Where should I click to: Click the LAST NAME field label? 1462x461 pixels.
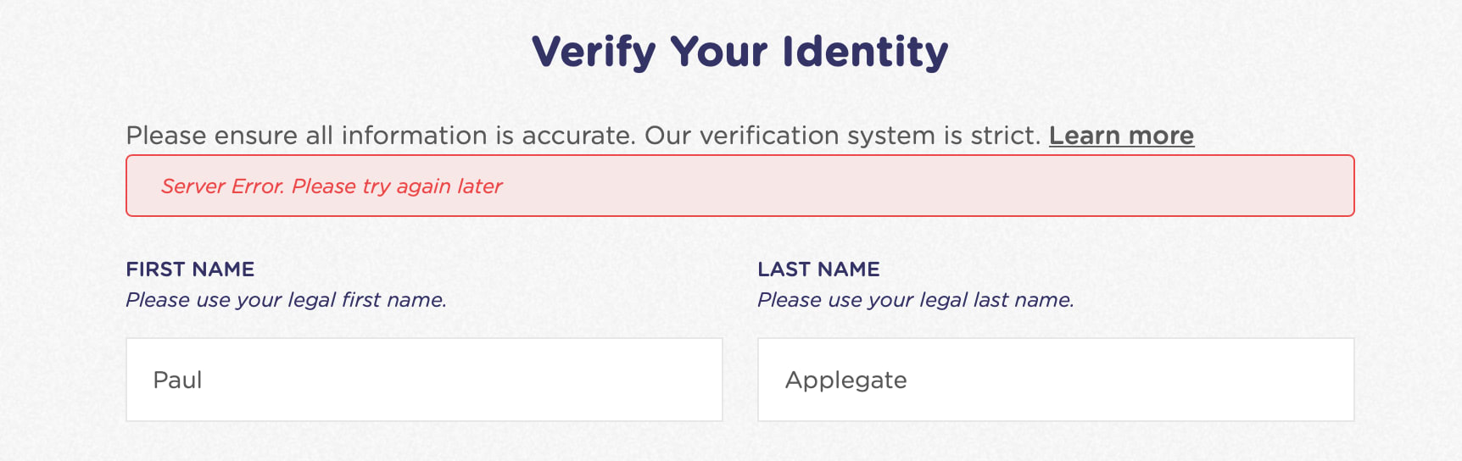coord(818,269)
